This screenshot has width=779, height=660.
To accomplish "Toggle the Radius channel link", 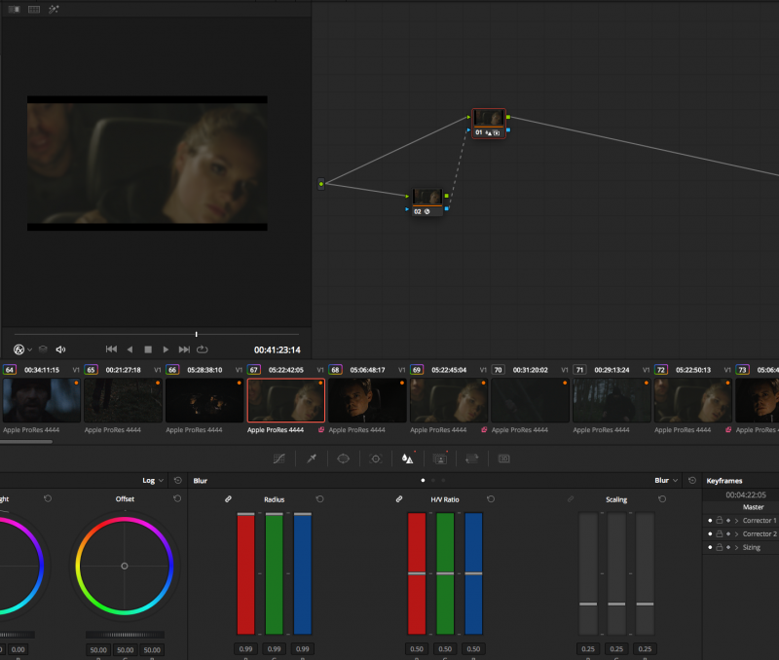I will tap(228, 499).
